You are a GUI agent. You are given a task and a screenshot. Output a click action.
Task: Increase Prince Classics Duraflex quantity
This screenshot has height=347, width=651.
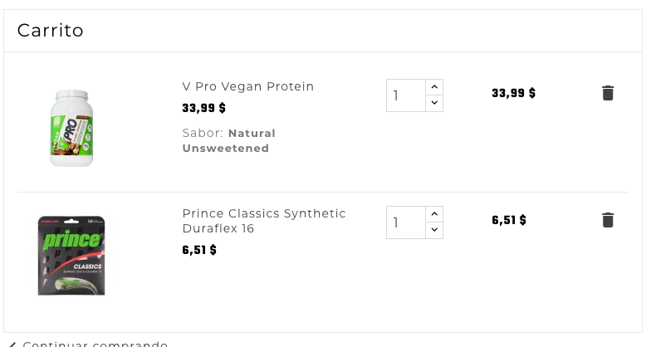point(434,214)
